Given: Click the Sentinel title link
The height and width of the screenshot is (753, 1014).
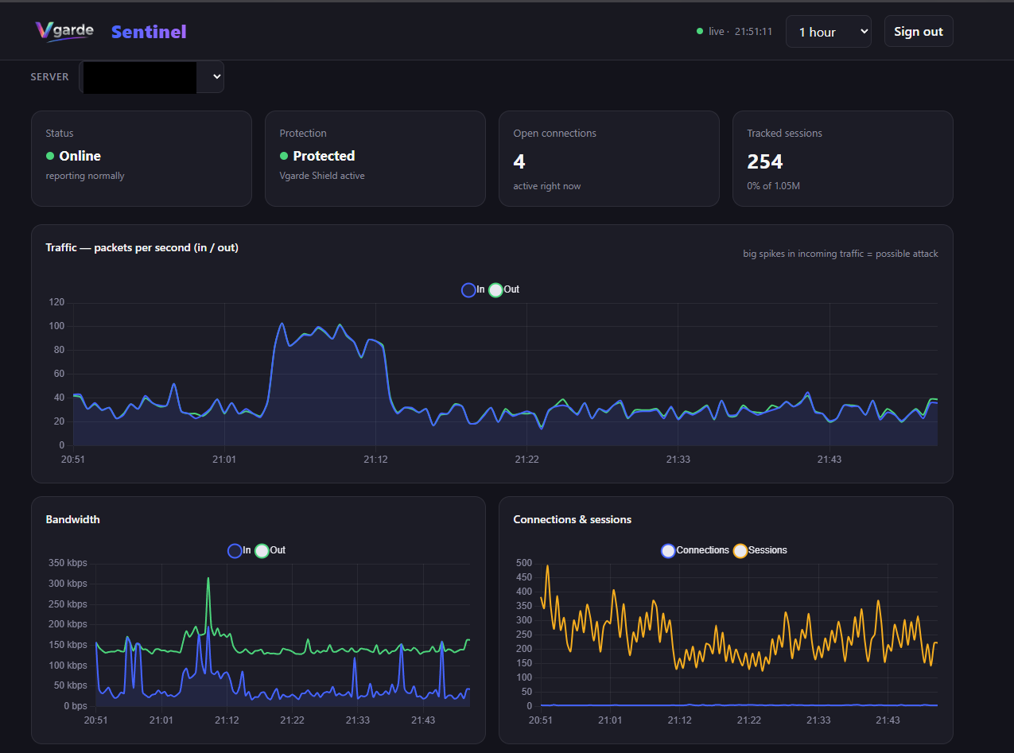Looking at the screenshot, I should 149,32.
